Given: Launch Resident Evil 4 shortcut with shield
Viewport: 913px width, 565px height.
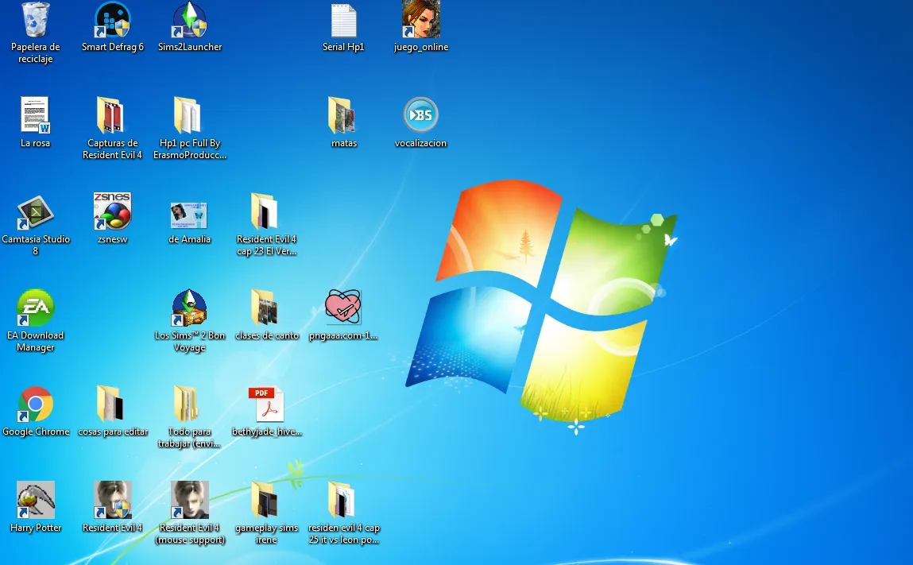Looking at the screenshot, I should (x=112, y=500).
